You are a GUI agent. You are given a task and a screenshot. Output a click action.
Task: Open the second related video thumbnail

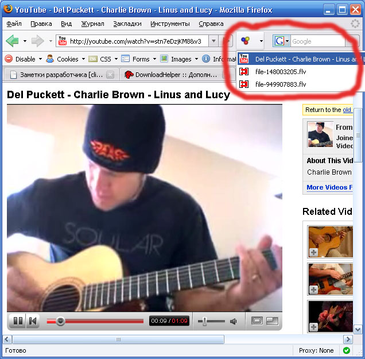tap(330, 278)
